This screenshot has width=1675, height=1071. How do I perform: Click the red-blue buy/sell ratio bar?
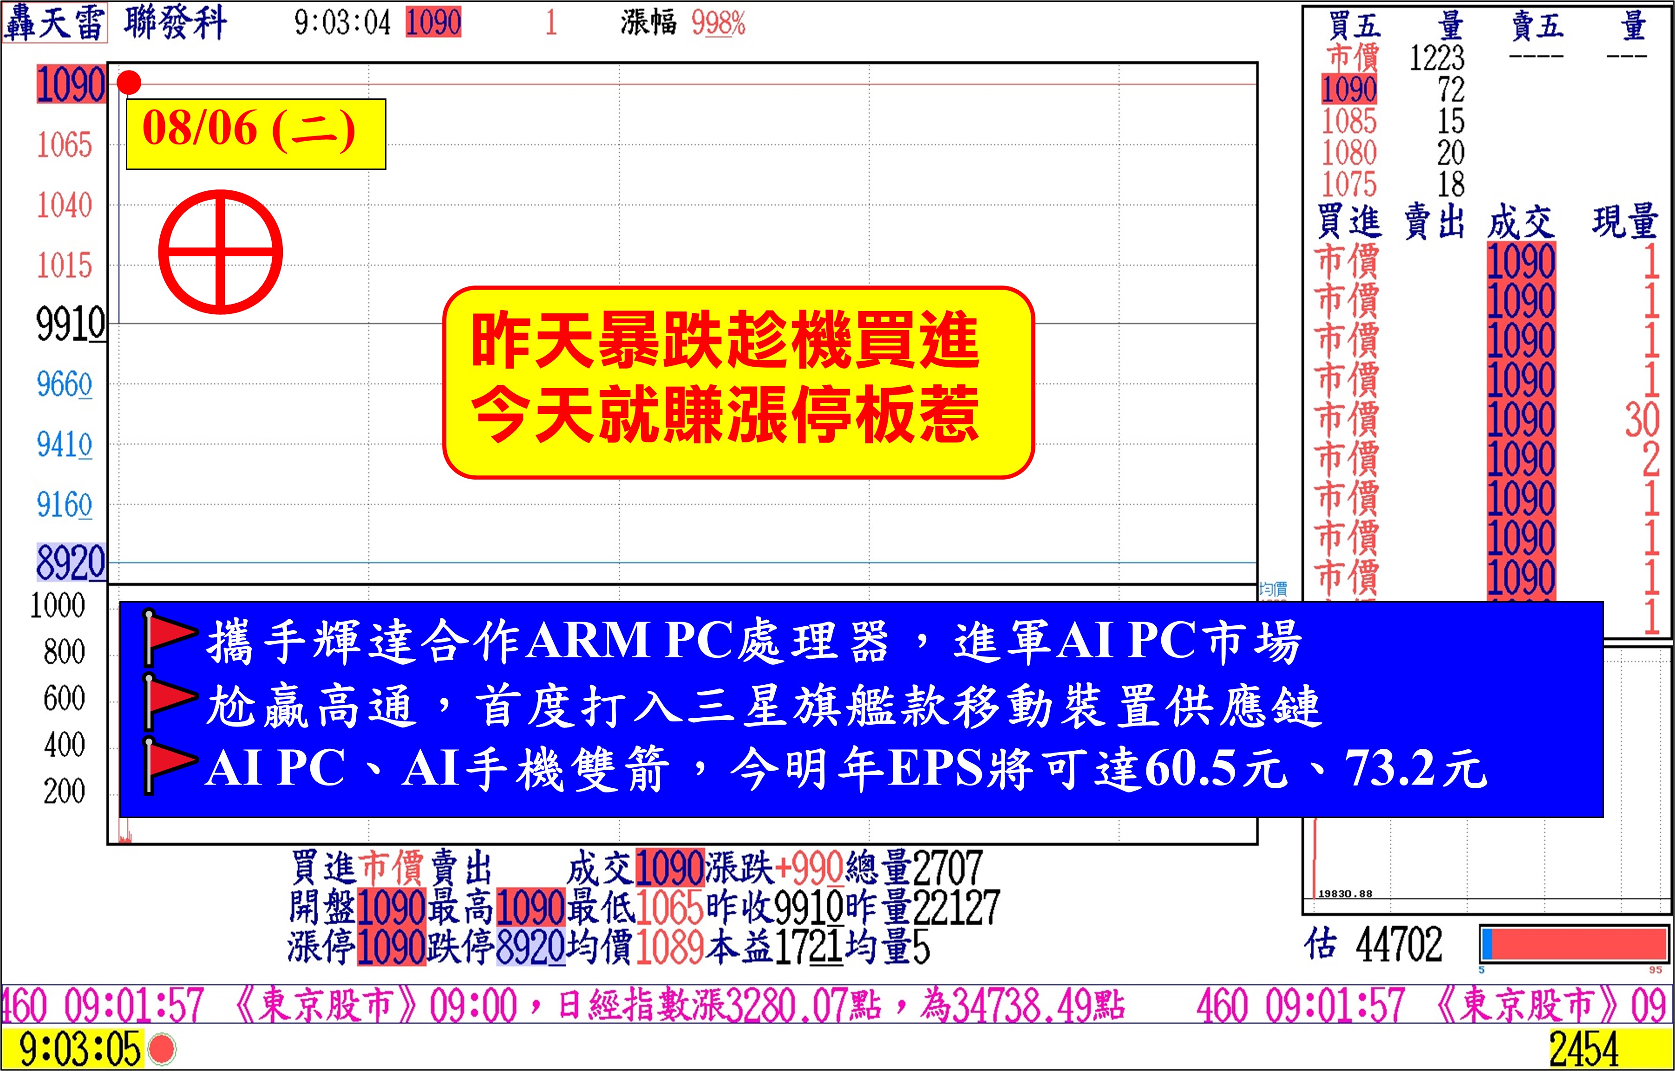pos(1574,944)
